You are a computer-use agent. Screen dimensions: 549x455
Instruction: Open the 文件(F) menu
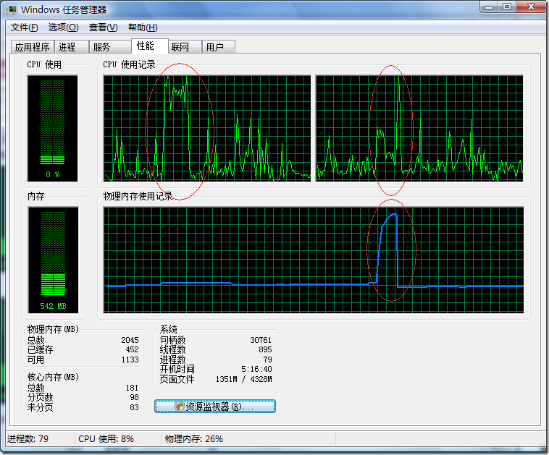(24, 27)
